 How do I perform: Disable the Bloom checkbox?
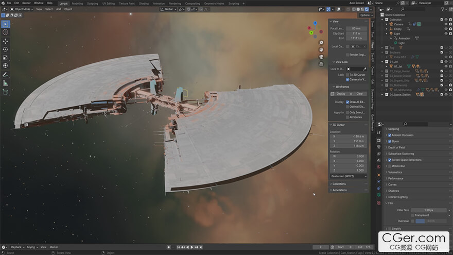pyautogui.click(x=390, y=141)
